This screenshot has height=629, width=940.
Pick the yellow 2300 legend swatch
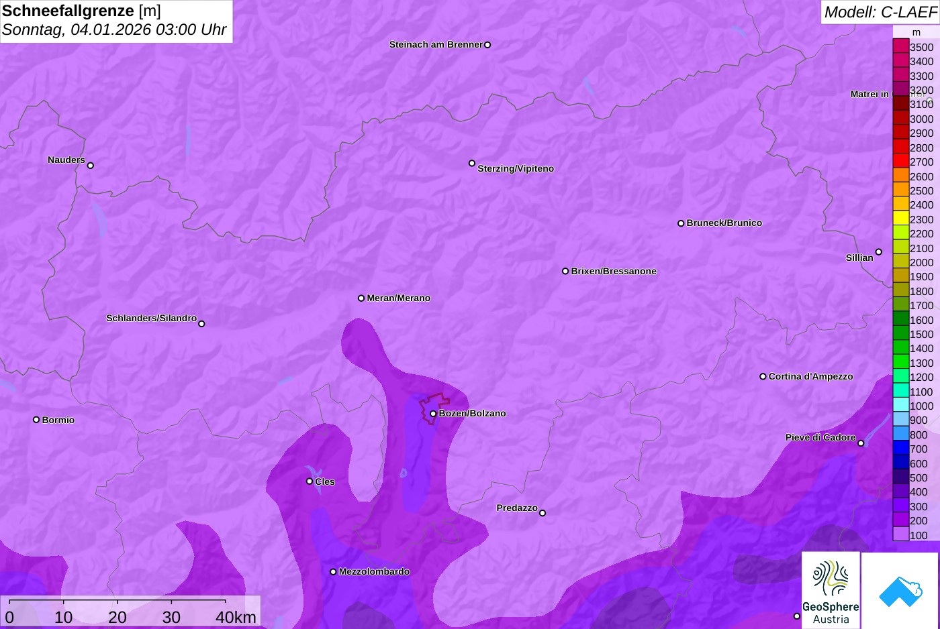point(901,219)
